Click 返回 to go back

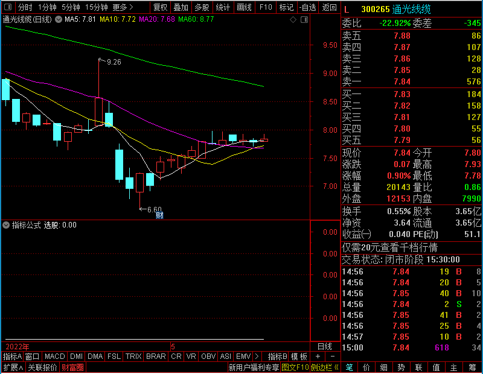click(329, 7)
